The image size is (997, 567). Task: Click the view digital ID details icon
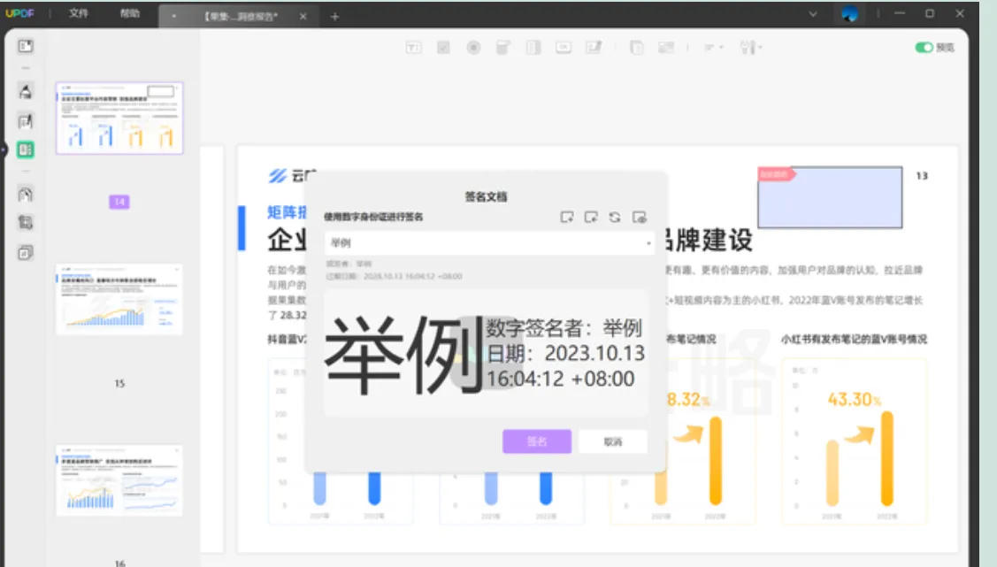tap(639, 218)
